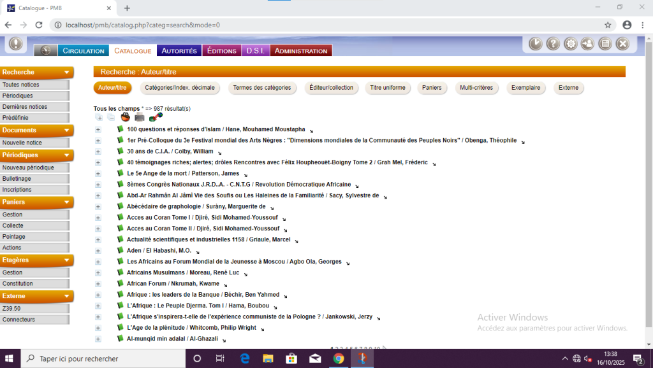
Task: Add results to basket using basket icon
Action: point(126,118)
